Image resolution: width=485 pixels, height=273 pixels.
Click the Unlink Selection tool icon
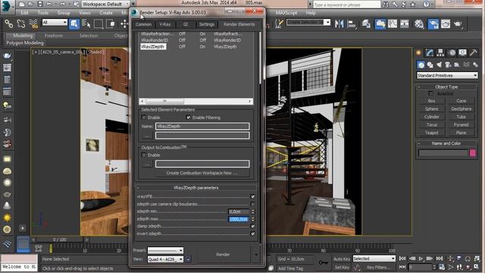(20, 24)
